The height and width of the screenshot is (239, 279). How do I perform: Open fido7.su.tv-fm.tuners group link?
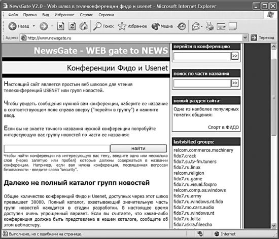195,162
